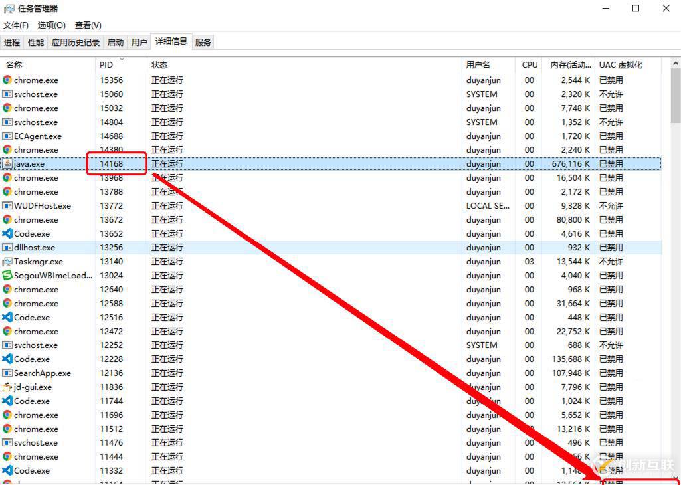This screenshot has height=485, width=681.
Task: Click the PID value 13968
Action: coord(112,177)
